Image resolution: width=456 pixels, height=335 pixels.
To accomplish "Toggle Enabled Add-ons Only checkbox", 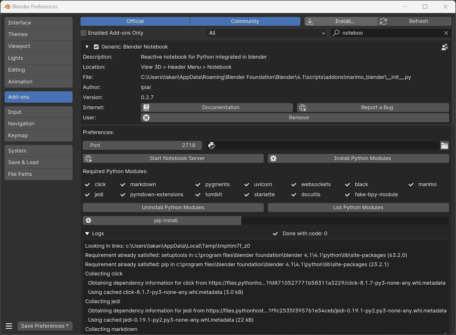I will coord(83,33).
